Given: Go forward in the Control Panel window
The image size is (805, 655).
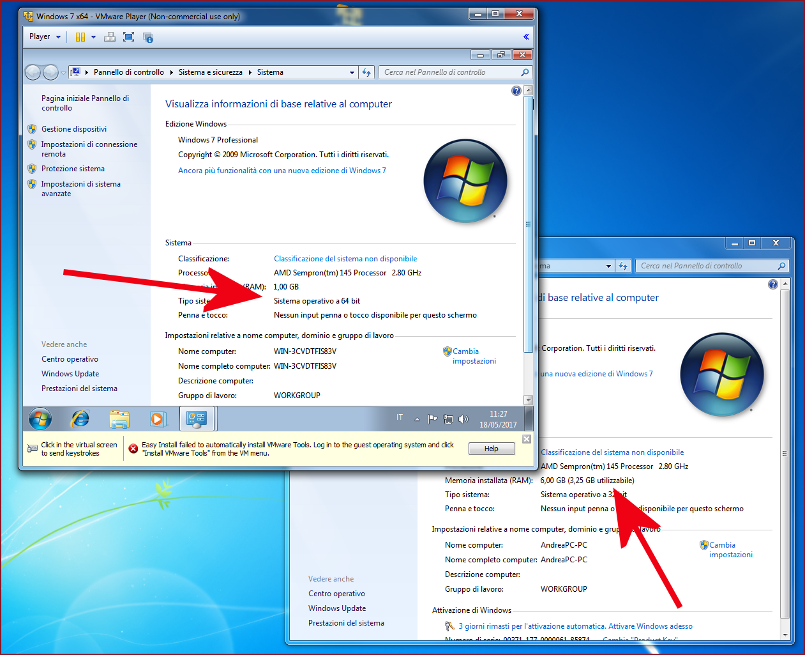Looking at the screenshot, I should pyautogui.click(x=50, y=72).
